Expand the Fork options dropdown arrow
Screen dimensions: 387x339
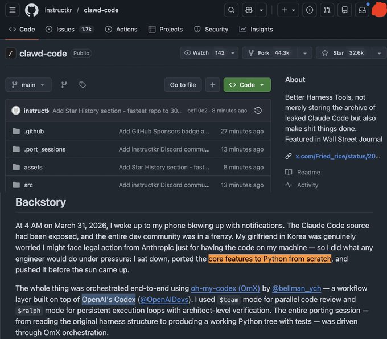[x=305, y=53]
